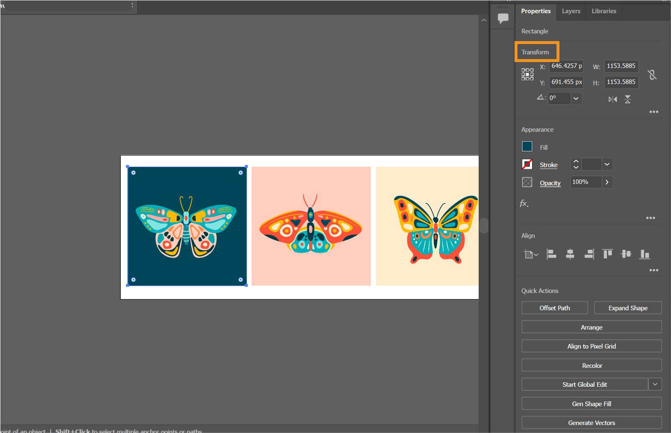The height and width of the screenshot is (433, 671).
Task: Open the Align To dropdown
Action: click(531, 254)
